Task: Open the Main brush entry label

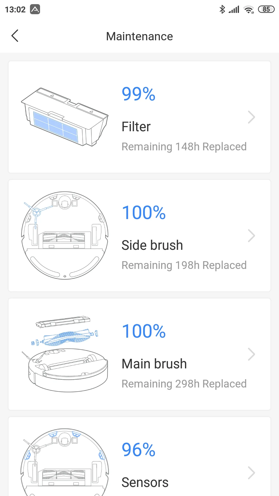Action: 154,364
